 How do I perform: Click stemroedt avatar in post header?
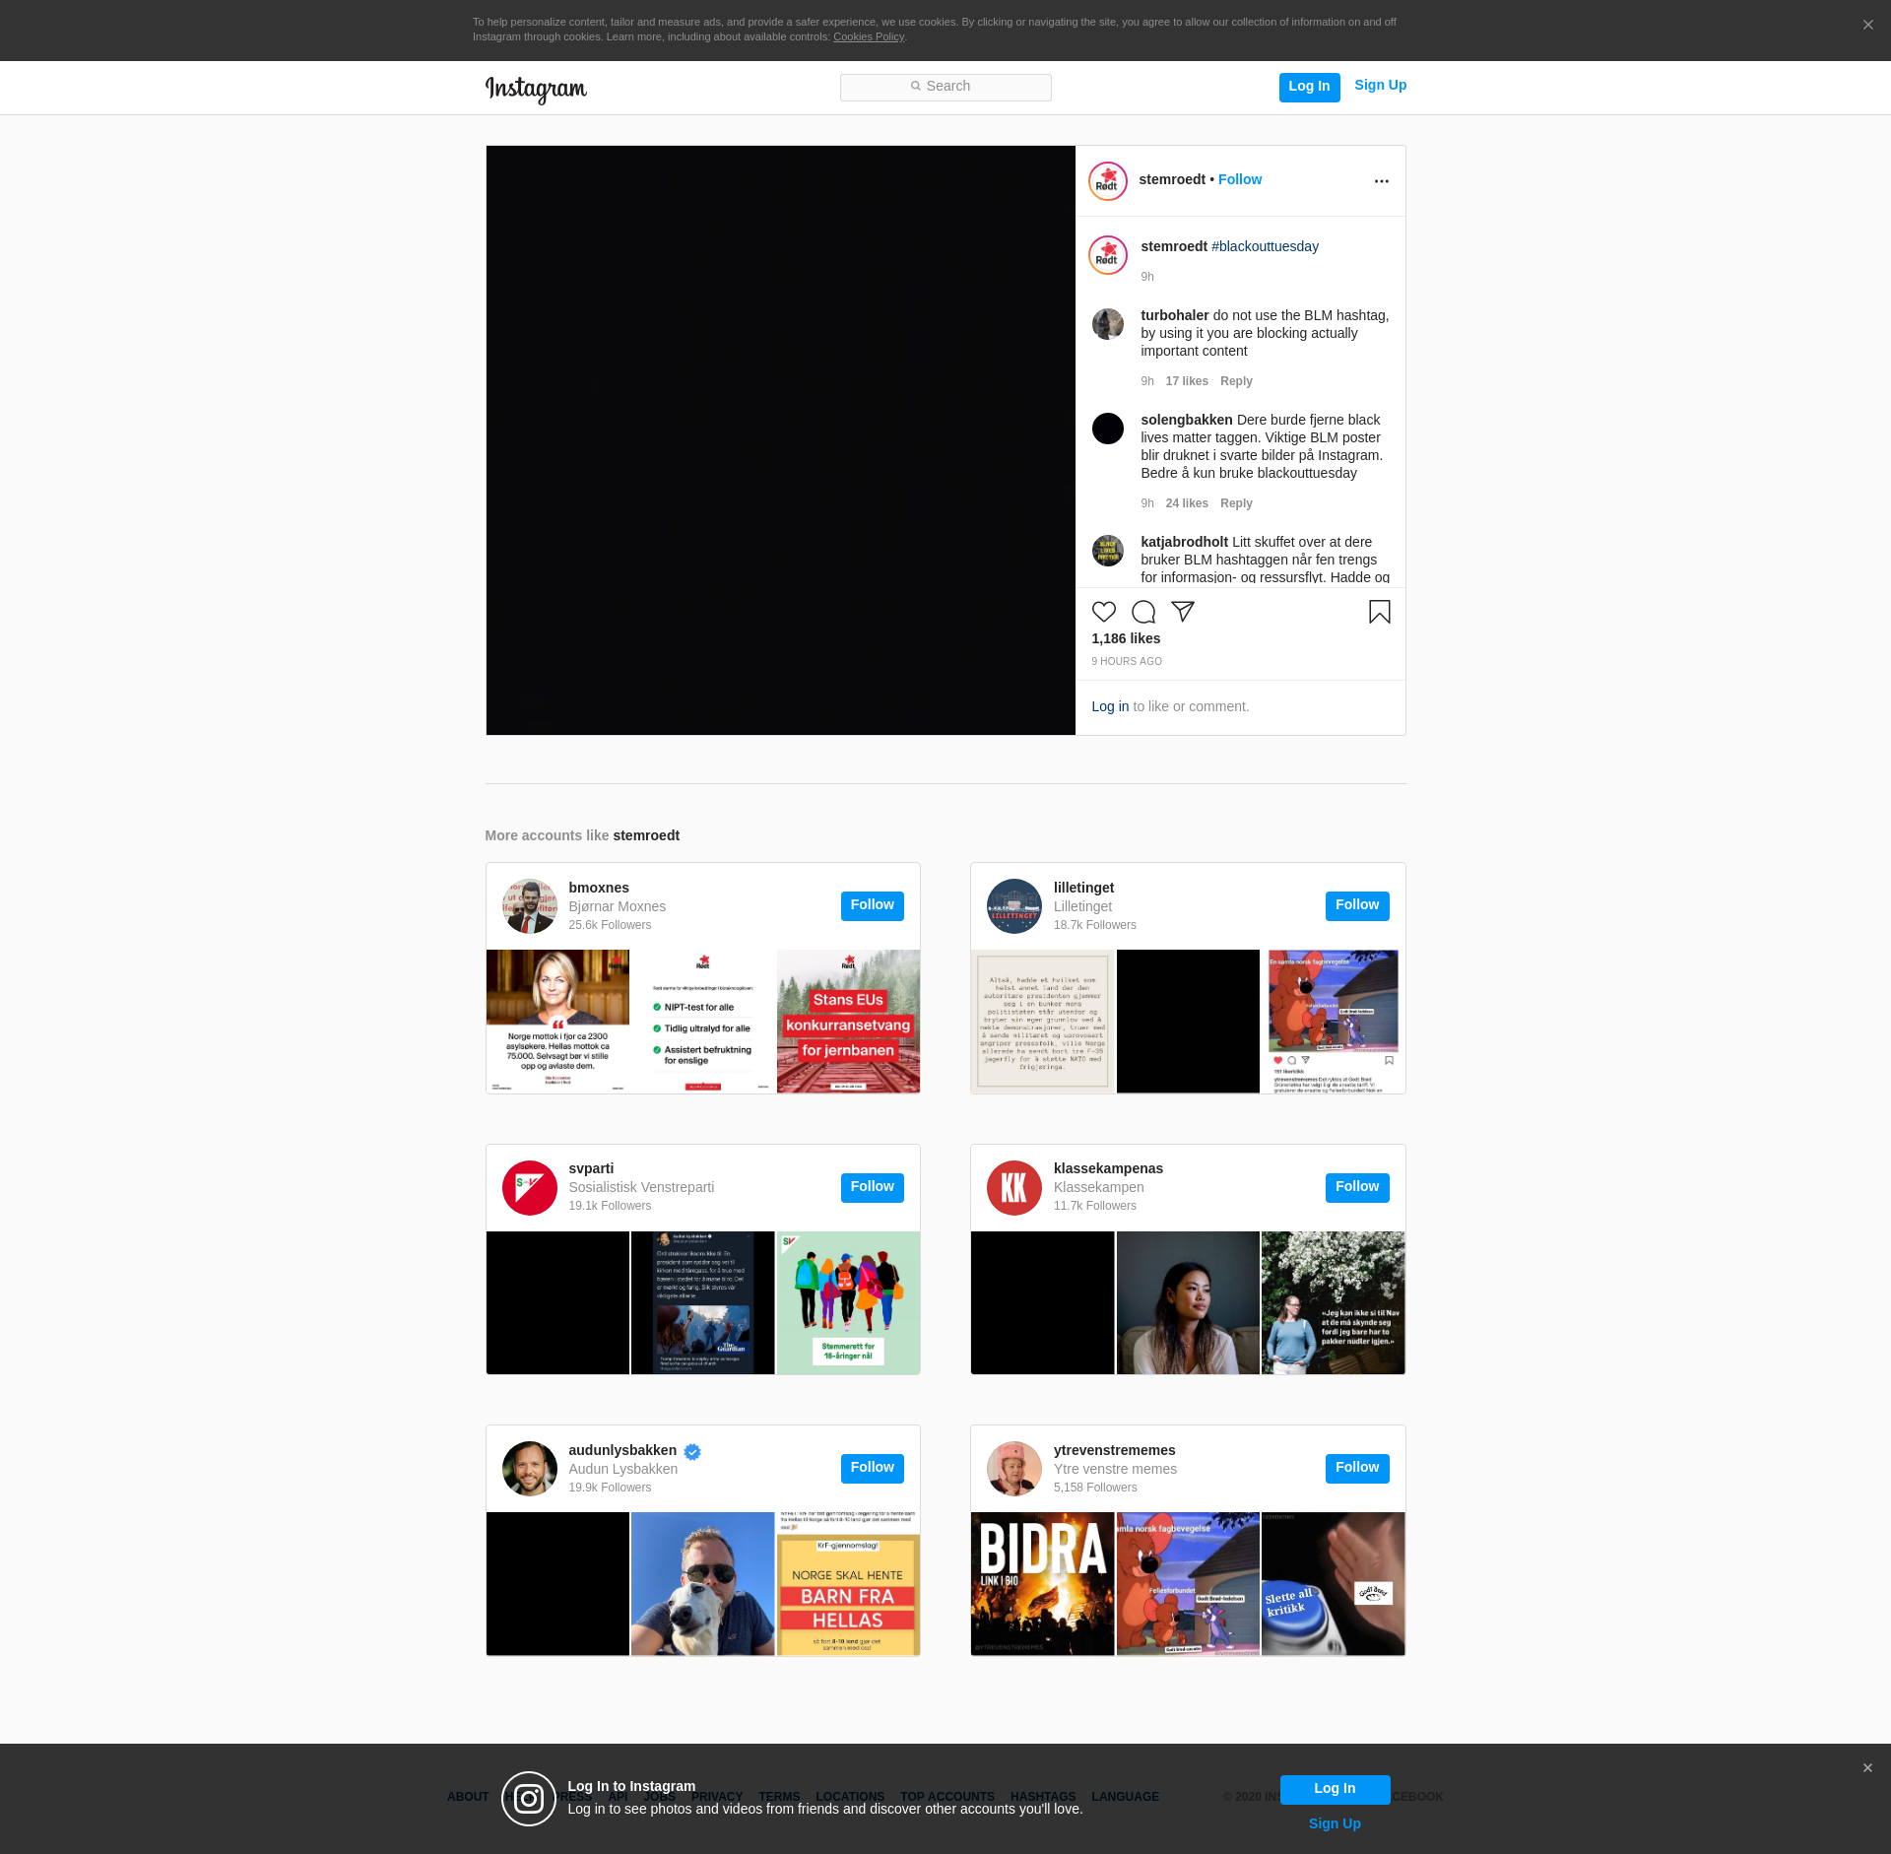click(1108, 181)
